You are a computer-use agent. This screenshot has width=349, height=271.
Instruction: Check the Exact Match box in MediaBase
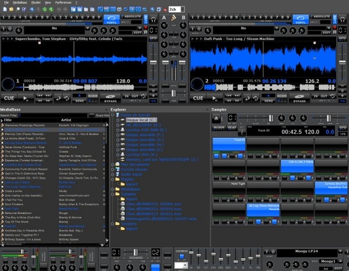(x=91, y=115)
